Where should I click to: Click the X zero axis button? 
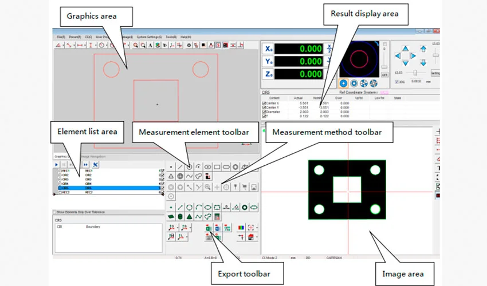coord(269,49)
